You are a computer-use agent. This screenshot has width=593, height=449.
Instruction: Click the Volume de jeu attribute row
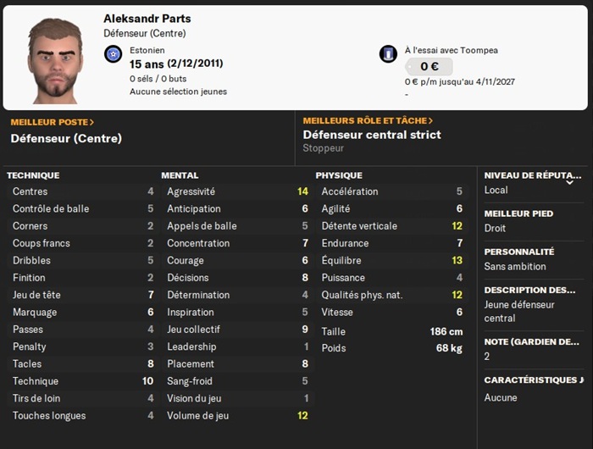235,416
